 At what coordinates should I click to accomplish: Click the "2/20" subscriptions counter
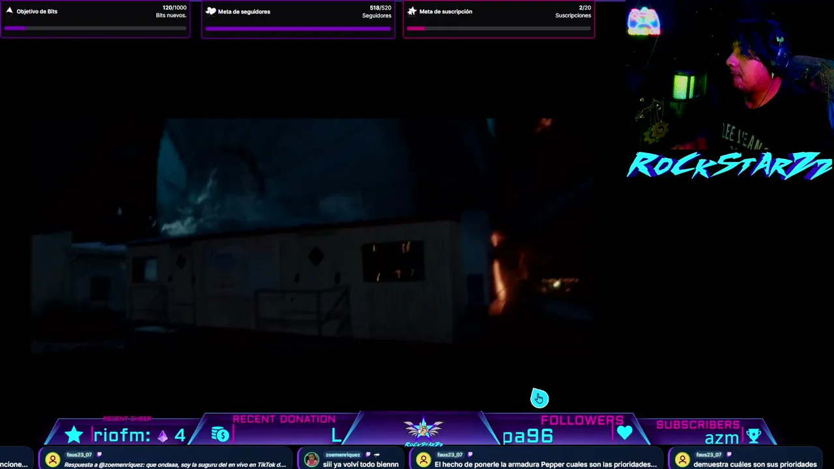tap(585, 8)
